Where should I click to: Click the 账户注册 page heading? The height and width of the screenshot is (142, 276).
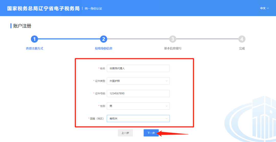tap(22, 26)
